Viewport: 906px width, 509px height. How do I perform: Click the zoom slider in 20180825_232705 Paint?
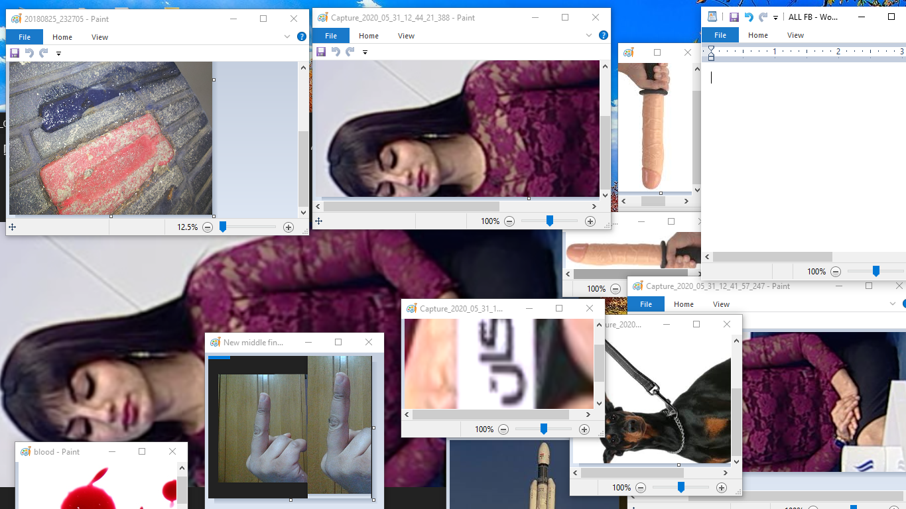coord(223,227)
